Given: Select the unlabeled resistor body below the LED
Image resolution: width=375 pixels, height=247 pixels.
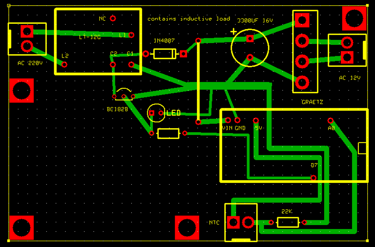Looking at the screenshot, I should (168, 133).
